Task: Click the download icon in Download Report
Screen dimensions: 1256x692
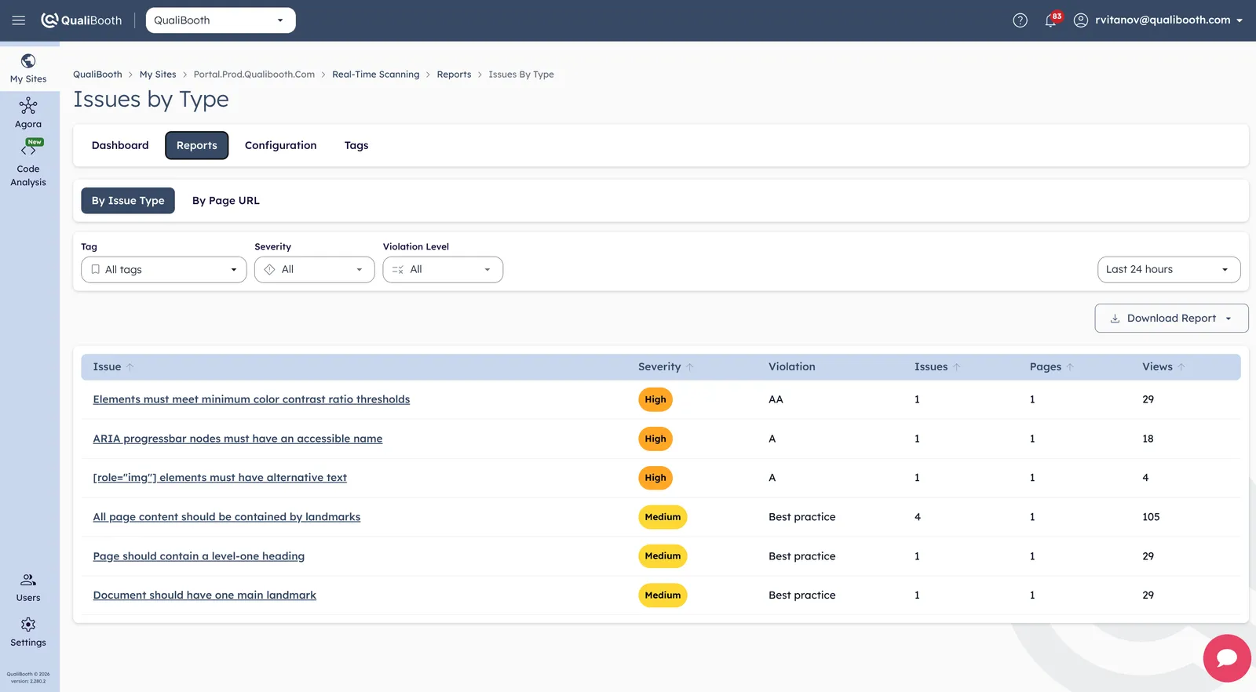Action: coord(1115,319)
